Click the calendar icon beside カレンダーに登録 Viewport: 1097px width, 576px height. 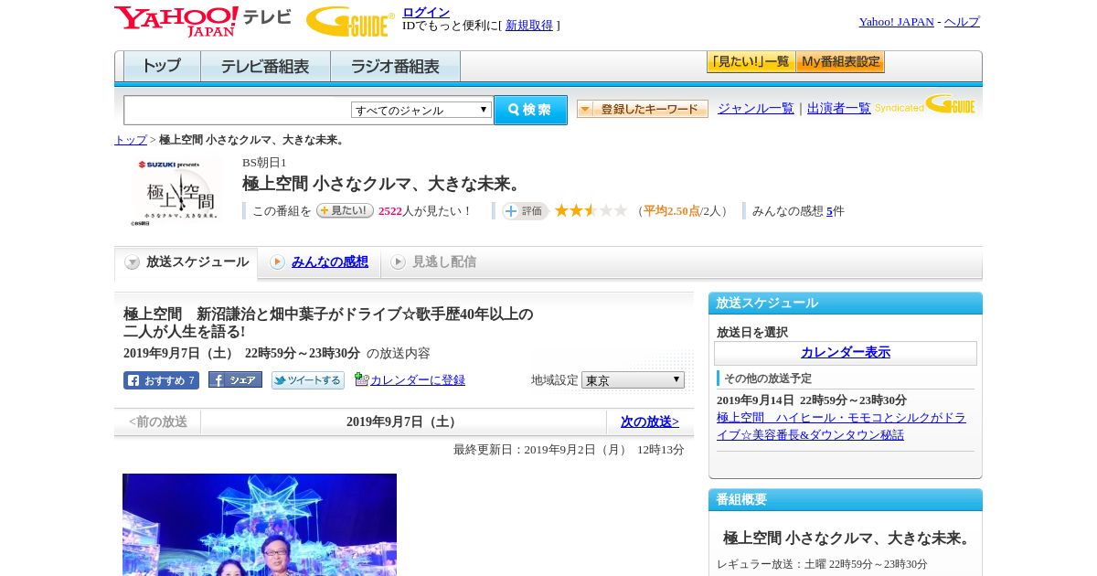click(x=362, y=379)
